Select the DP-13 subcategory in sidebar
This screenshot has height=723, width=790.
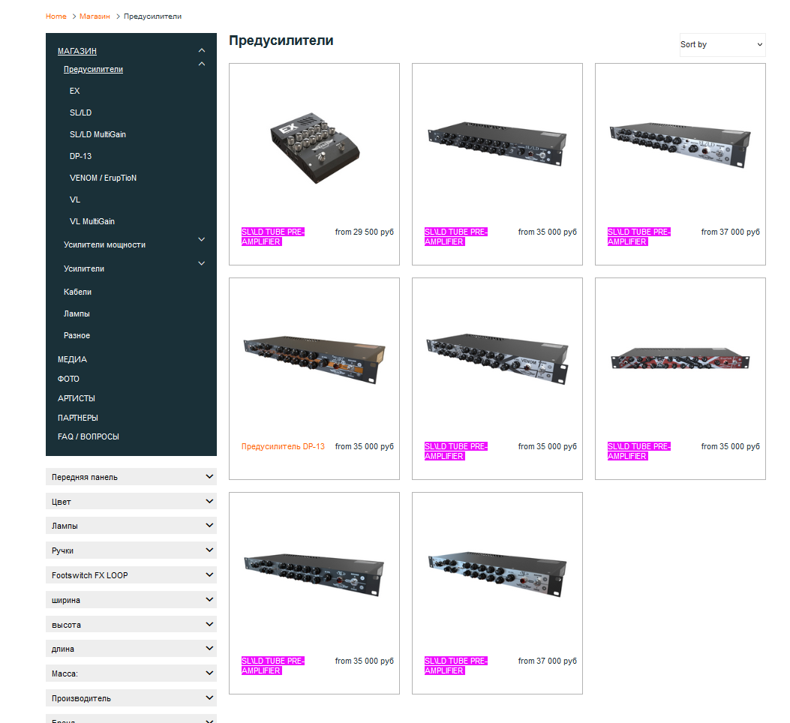pos(80,156)
